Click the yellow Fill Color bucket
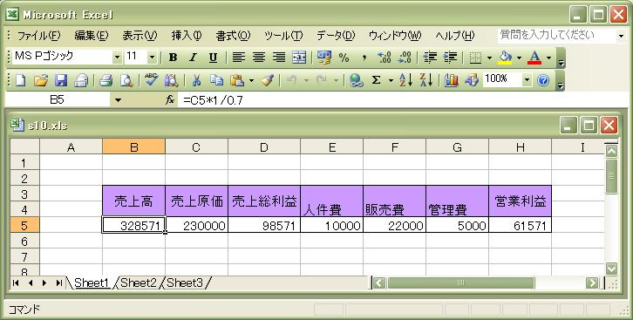 pos(505,58)
